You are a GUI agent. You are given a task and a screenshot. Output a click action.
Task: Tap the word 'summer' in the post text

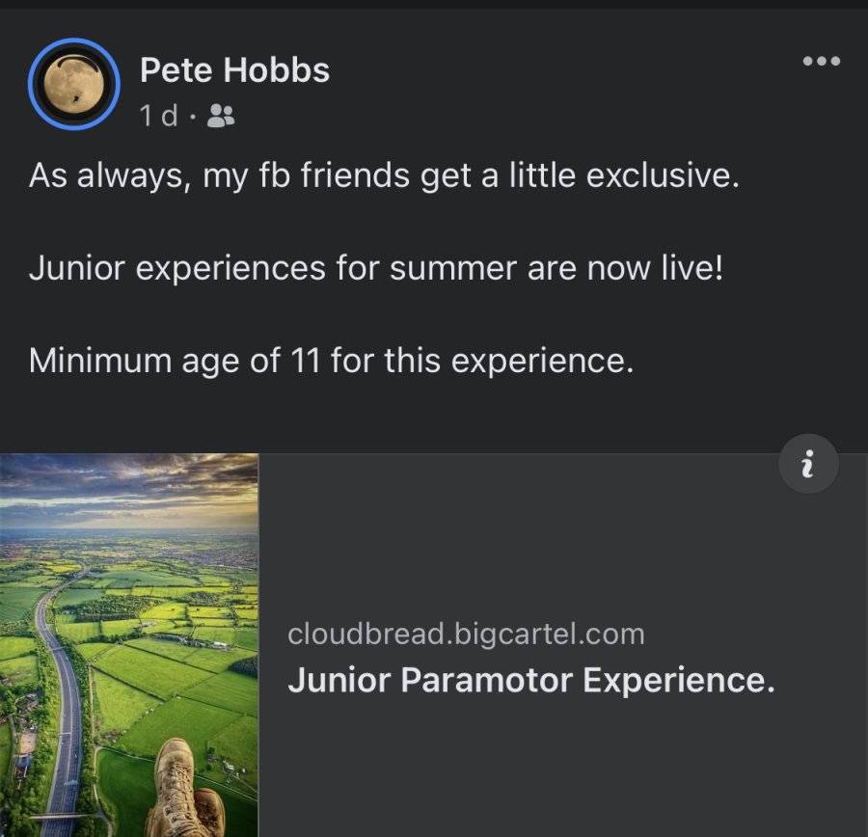[x=453, y=270]
